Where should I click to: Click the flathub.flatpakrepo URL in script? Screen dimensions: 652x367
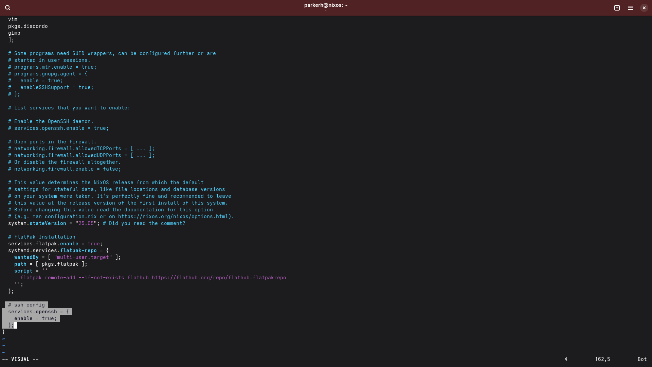point(219,278)
